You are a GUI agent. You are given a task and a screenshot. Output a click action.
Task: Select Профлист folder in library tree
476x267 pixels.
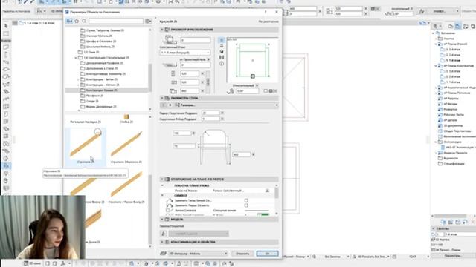coord(94,96)
